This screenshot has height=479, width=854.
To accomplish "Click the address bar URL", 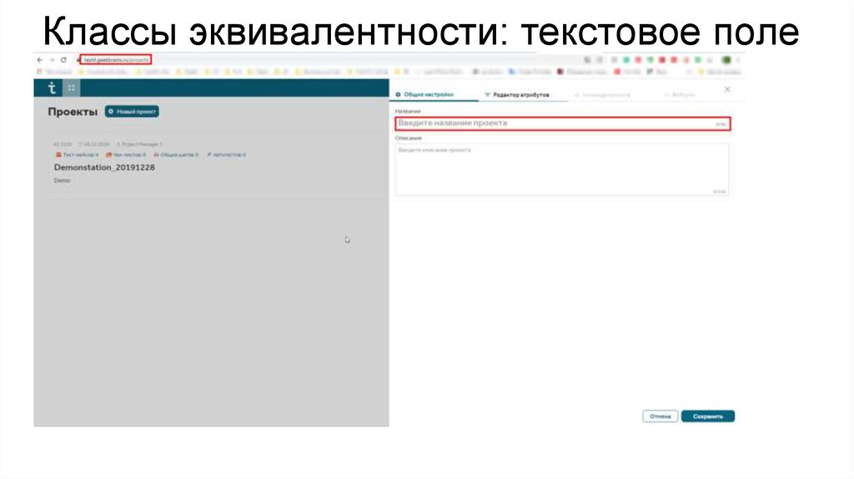I will (x=116, y=59).
